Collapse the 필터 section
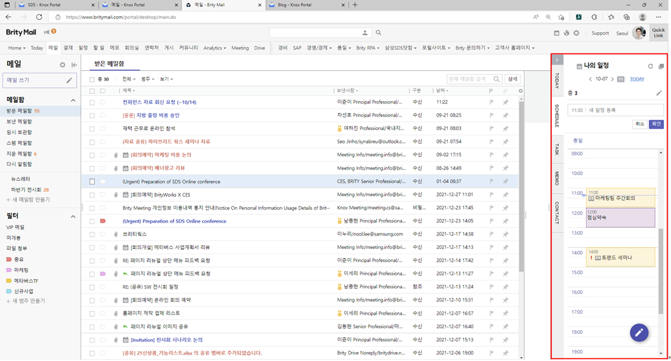Viewport: 671px width, 361px height. (x=73, y=217)
